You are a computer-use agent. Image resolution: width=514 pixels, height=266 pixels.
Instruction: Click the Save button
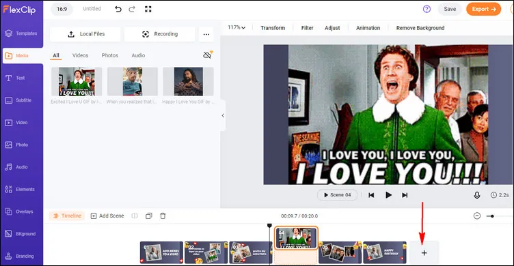pos(450,9)
